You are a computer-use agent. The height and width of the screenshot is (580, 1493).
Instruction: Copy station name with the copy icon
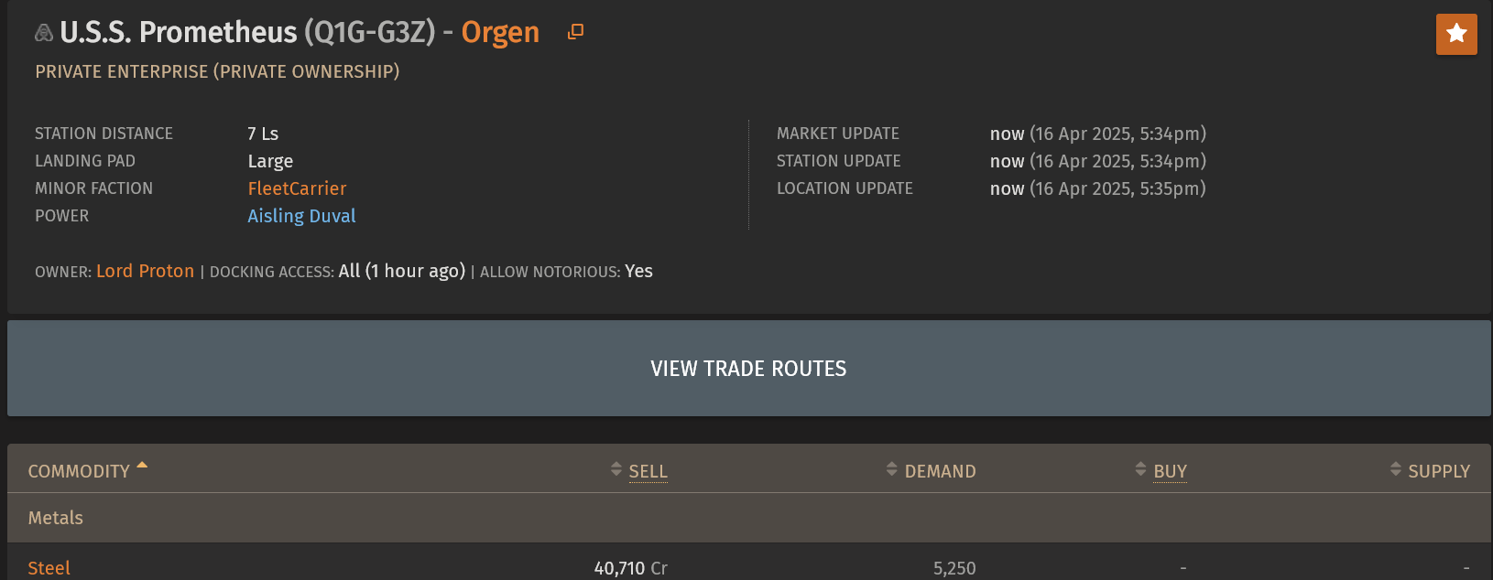tap(575, 32)
